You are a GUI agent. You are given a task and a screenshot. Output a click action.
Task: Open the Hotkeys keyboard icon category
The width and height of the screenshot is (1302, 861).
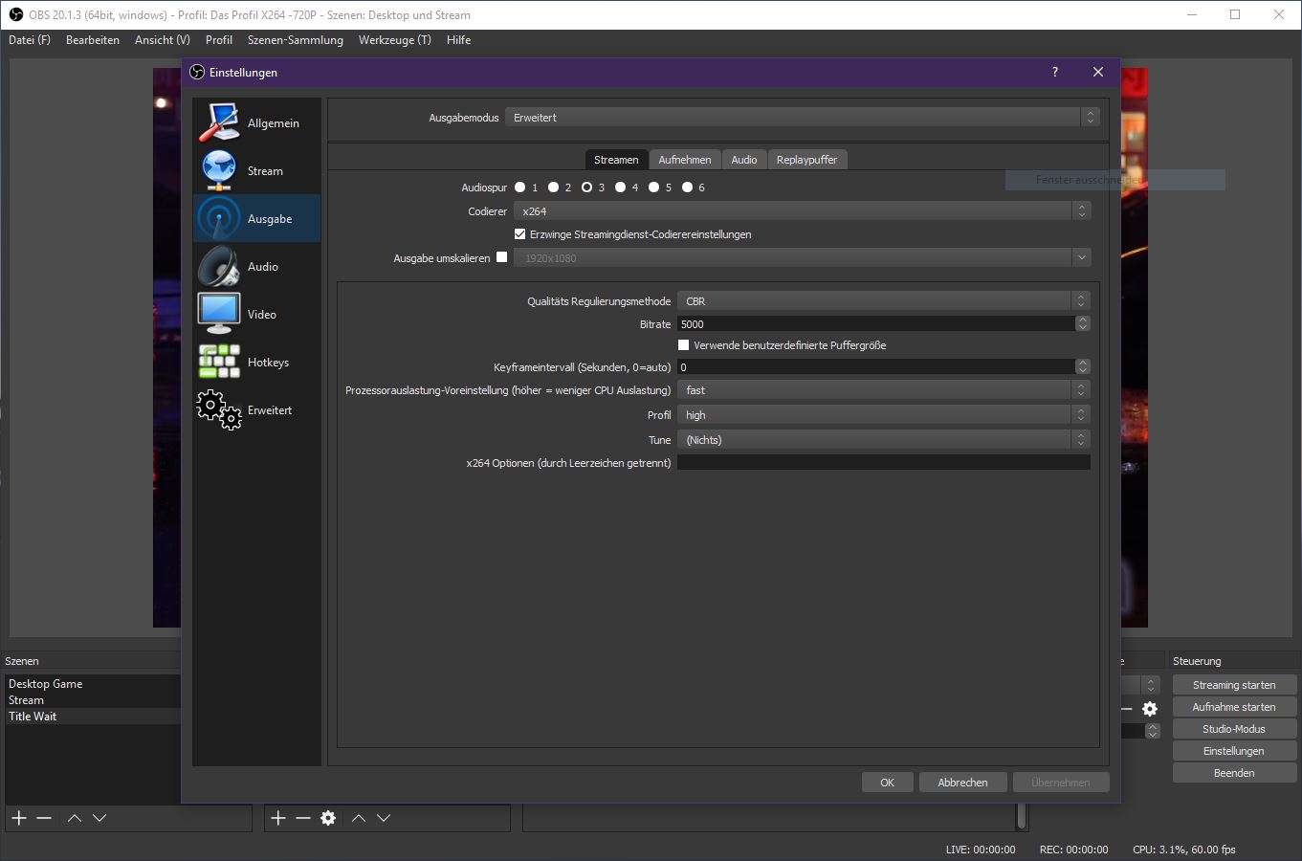pos(219,362)
